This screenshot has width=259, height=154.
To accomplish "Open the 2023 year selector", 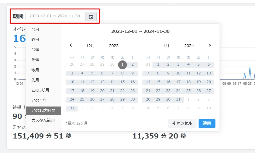I will (x=114, y=46).
